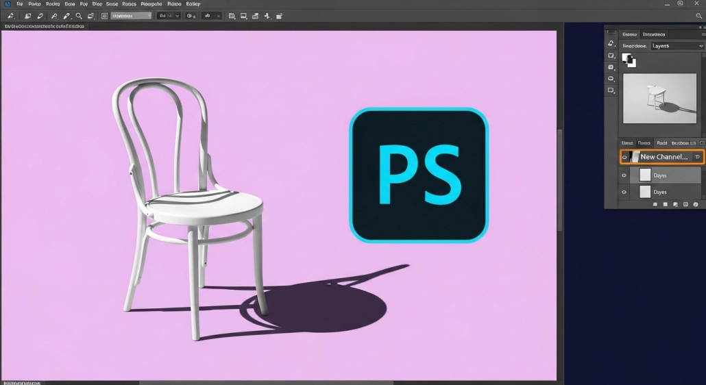Viewport: 706px width, 385px height.
Task: Click the button on the right of New Channel row
Action: [x=696, y=157]
